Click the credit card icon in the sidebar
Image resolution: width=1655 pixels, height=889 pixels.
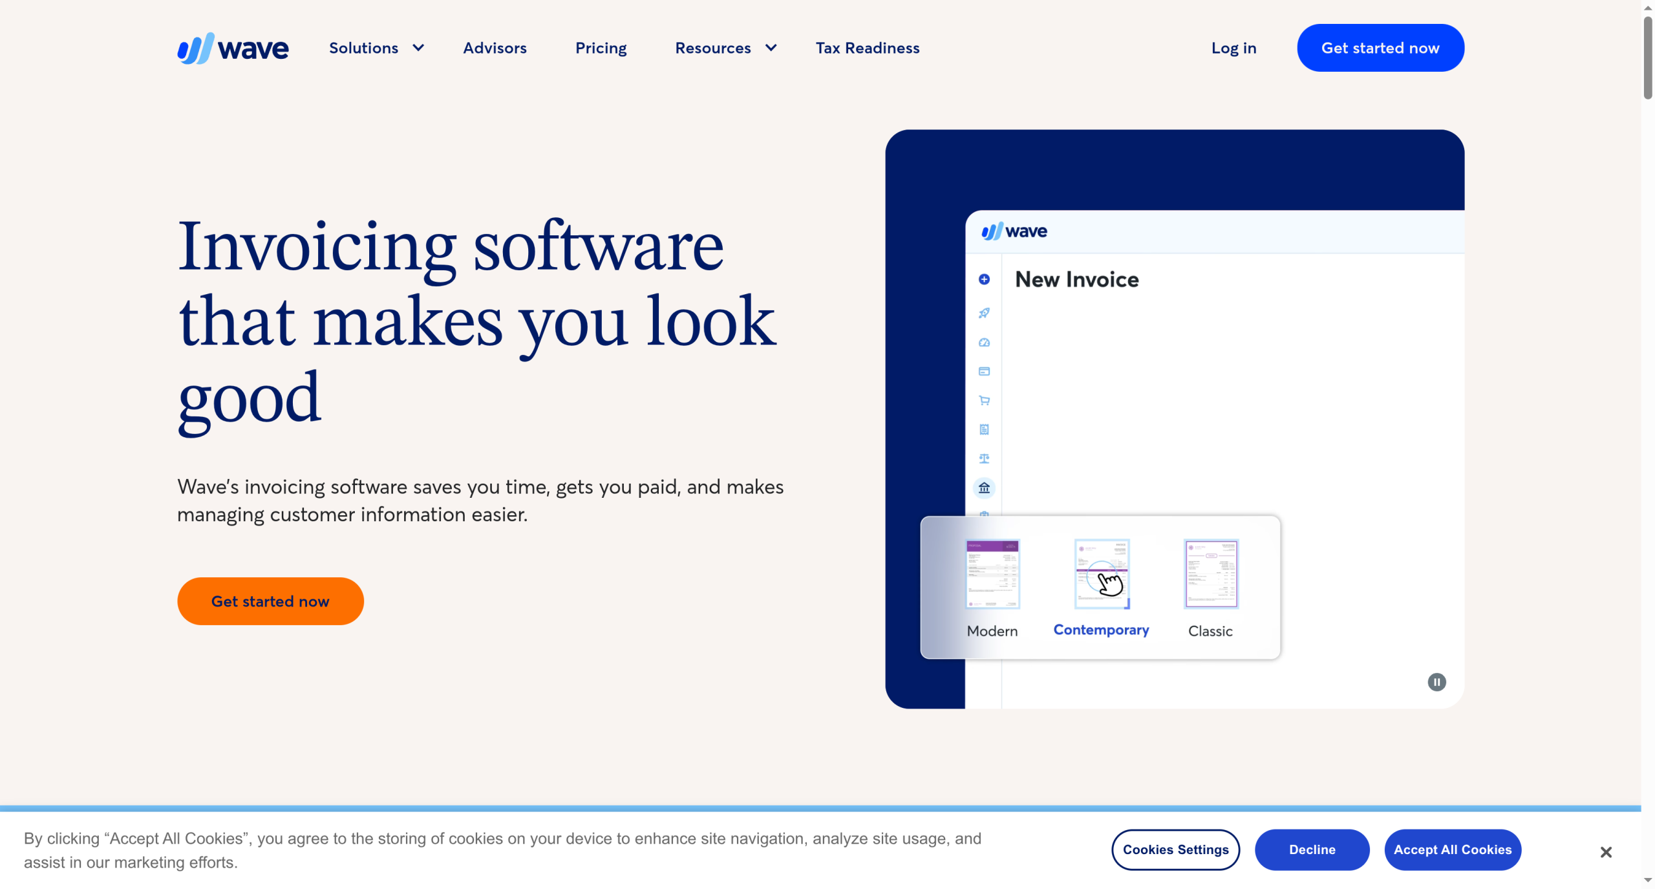click(x=984, y=371)
